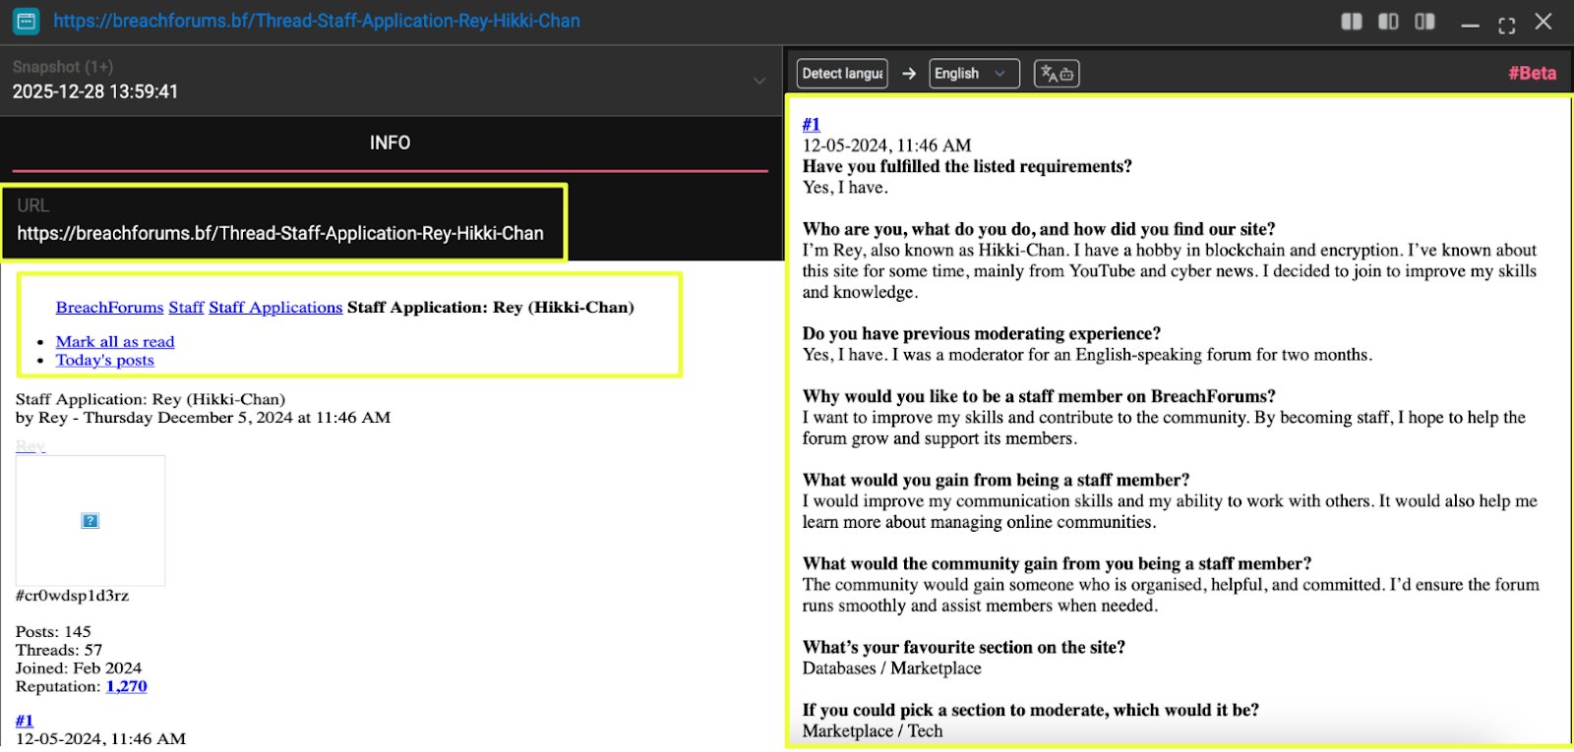This screenshot has height=752, width=1574.
Task: Select the equal split view layout icon
Action: 1352,22
